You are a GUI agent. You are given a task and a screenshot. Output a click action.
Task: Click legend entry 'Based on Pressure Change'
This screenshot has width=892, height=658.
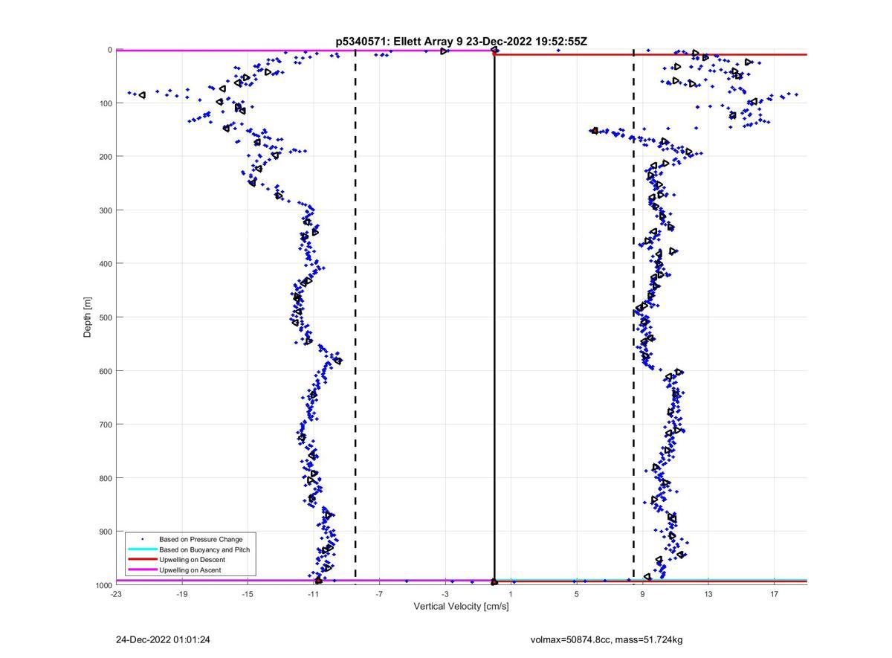click(201, 539)
